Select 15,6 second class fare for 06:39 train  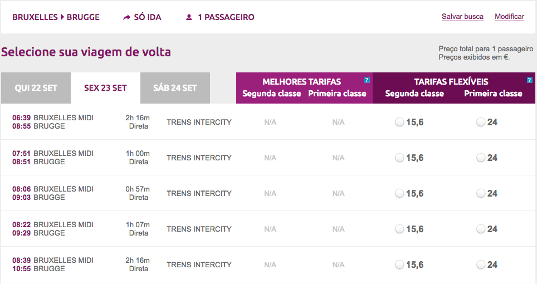point(399,123)
